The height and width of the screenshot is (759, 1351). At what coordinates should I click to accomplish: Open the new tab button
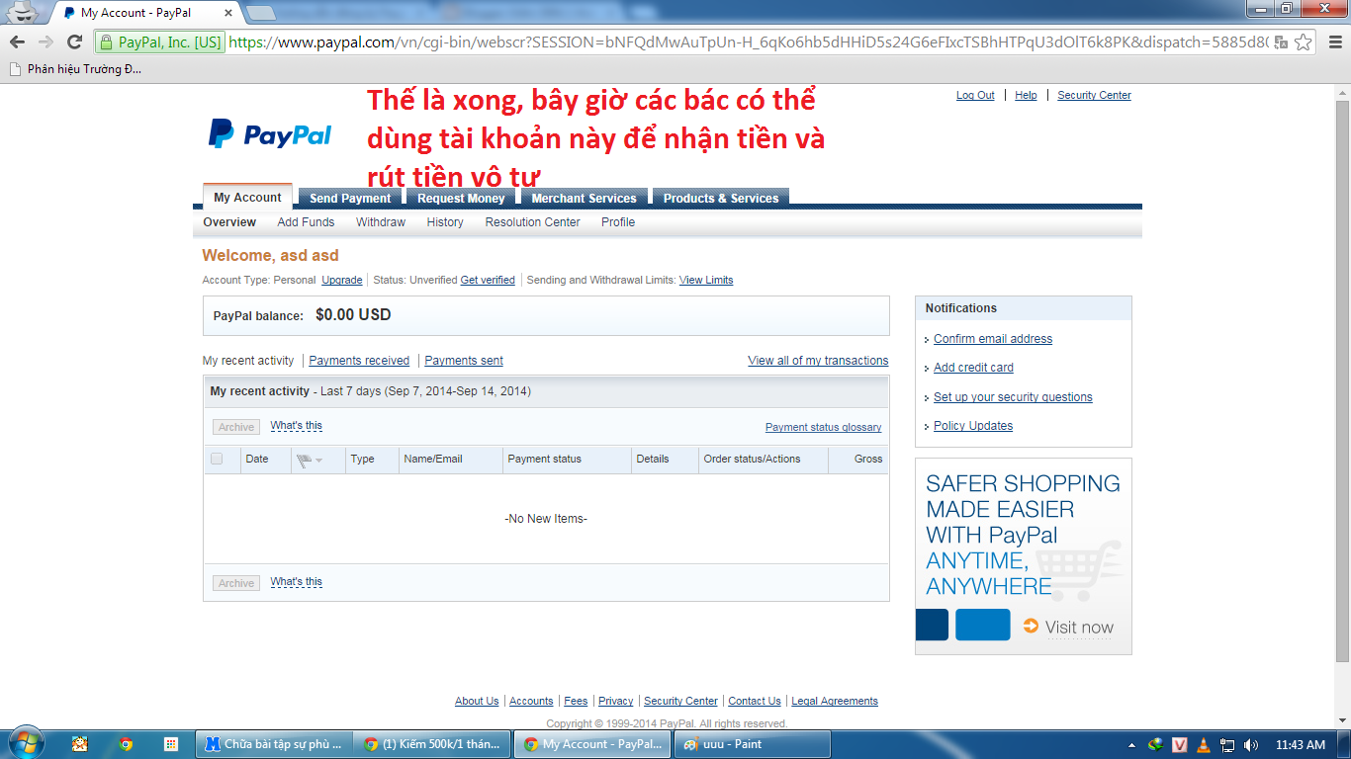click(x=261, y=13)
